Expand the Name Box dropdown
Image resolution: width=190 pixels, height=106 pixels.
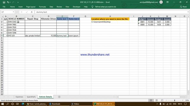point(13,12)
